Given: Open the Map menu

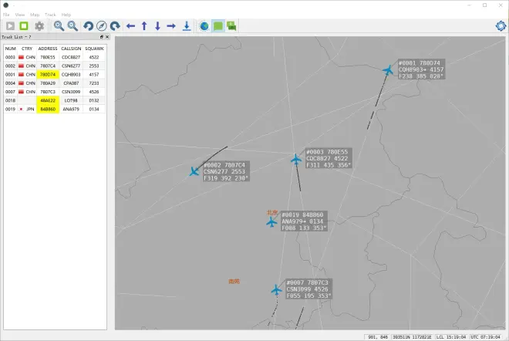Looking at the screenshot, I should click(35, 15).
